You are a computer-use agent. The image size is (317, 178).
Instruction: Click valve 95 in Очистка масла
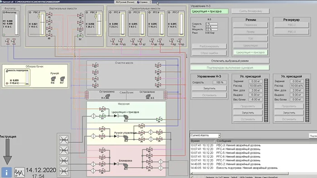coord(95,85)
